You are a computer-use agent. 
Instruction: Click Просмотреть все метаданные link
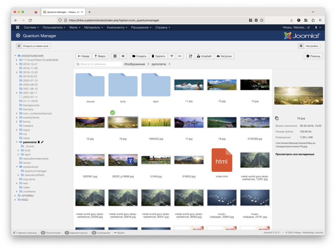tap(295, 154)
